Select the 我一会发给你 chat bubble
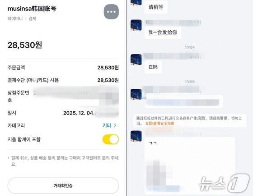This screenshot has height=196, width=253. coord(163,33)
